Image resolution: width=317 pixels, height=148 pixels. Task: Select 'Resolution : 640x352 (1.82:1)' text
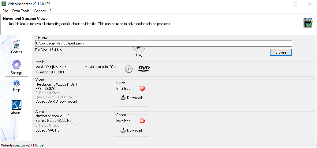(x=57, y=84)
